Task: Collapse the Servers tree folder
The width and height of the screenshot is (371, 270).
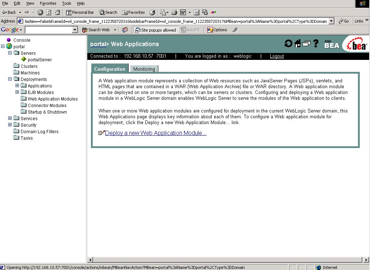Action: (x=10, y=53)
